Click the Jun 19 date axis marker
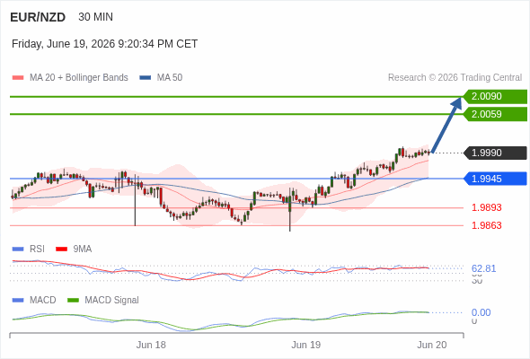Image resolution: width=530 pixels, height=359 pixels. tap(306, 345)
